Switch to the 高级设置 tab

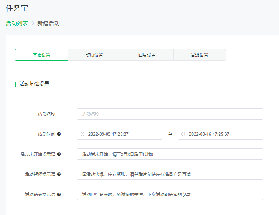point(200,55)
